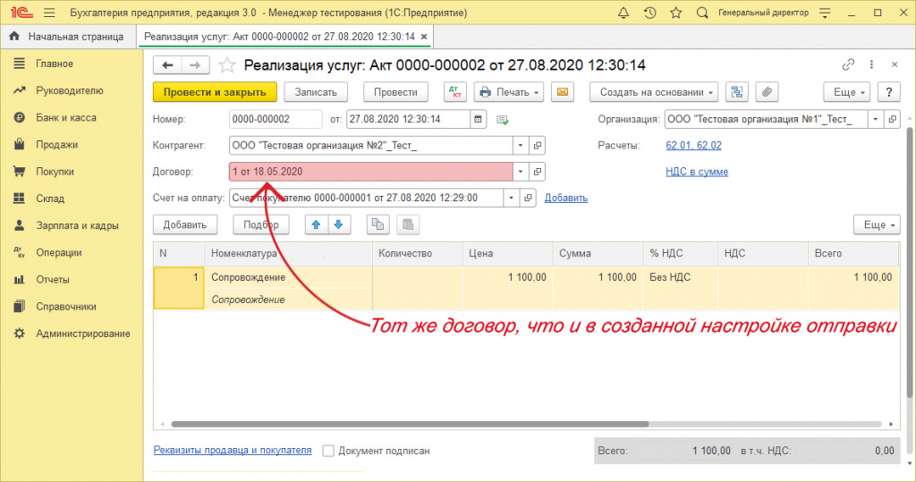Open Реквизиты продавца и покупателя link
Viewport: 916px width, 482px height.
pyautogui.click(x=232, y=450)
